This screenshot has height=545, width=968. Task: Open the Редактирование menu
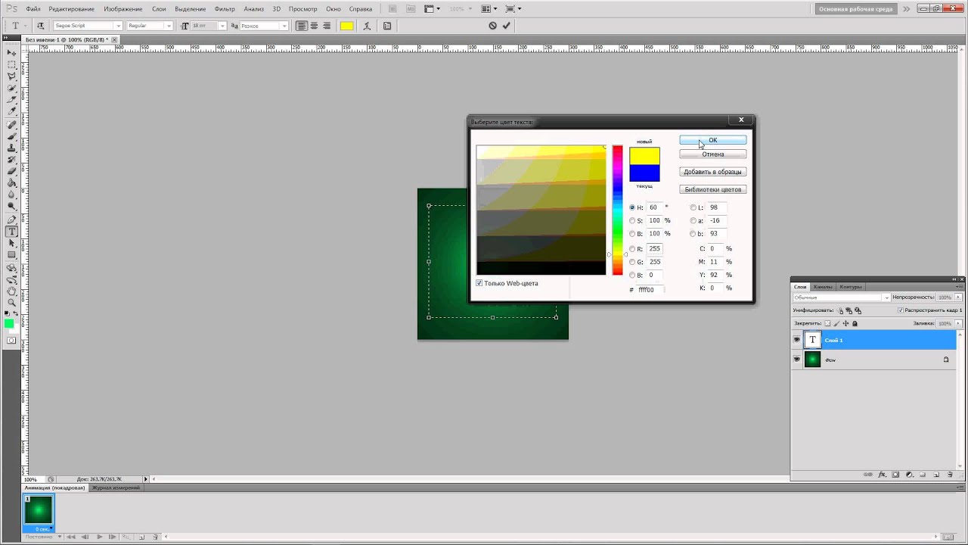72,9
